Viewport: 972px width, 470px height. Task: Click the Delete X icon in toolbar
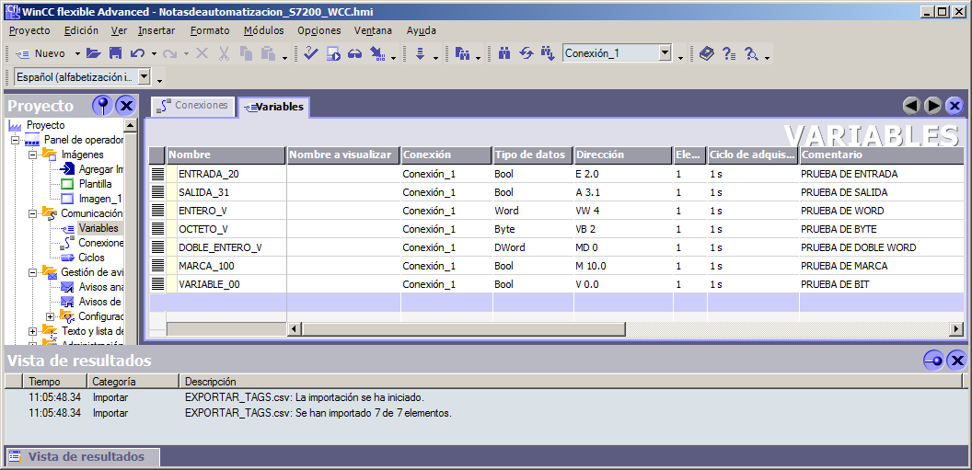(202, 54)
